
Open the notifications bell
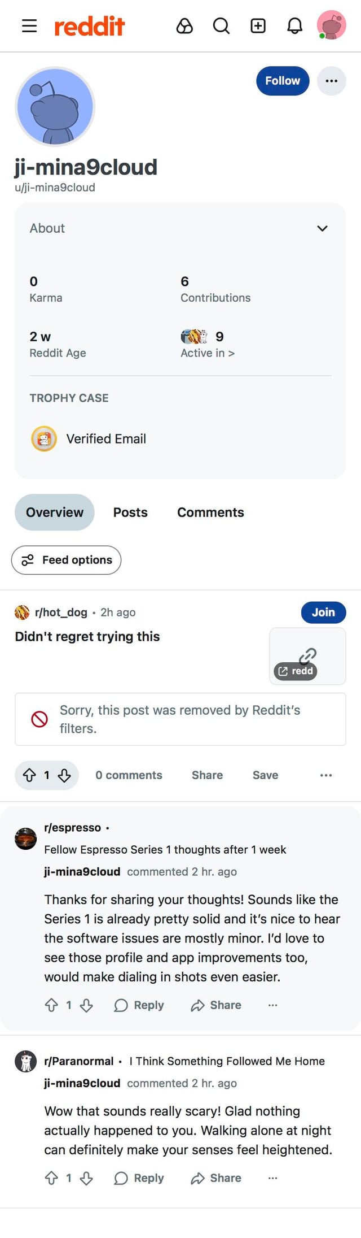[x=294, y=26]
